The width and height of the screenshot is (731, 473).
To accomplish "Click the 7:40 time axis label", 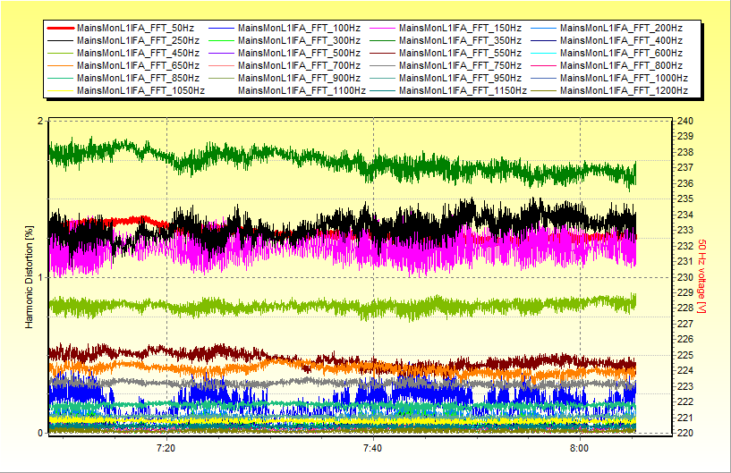I will 372,447.
